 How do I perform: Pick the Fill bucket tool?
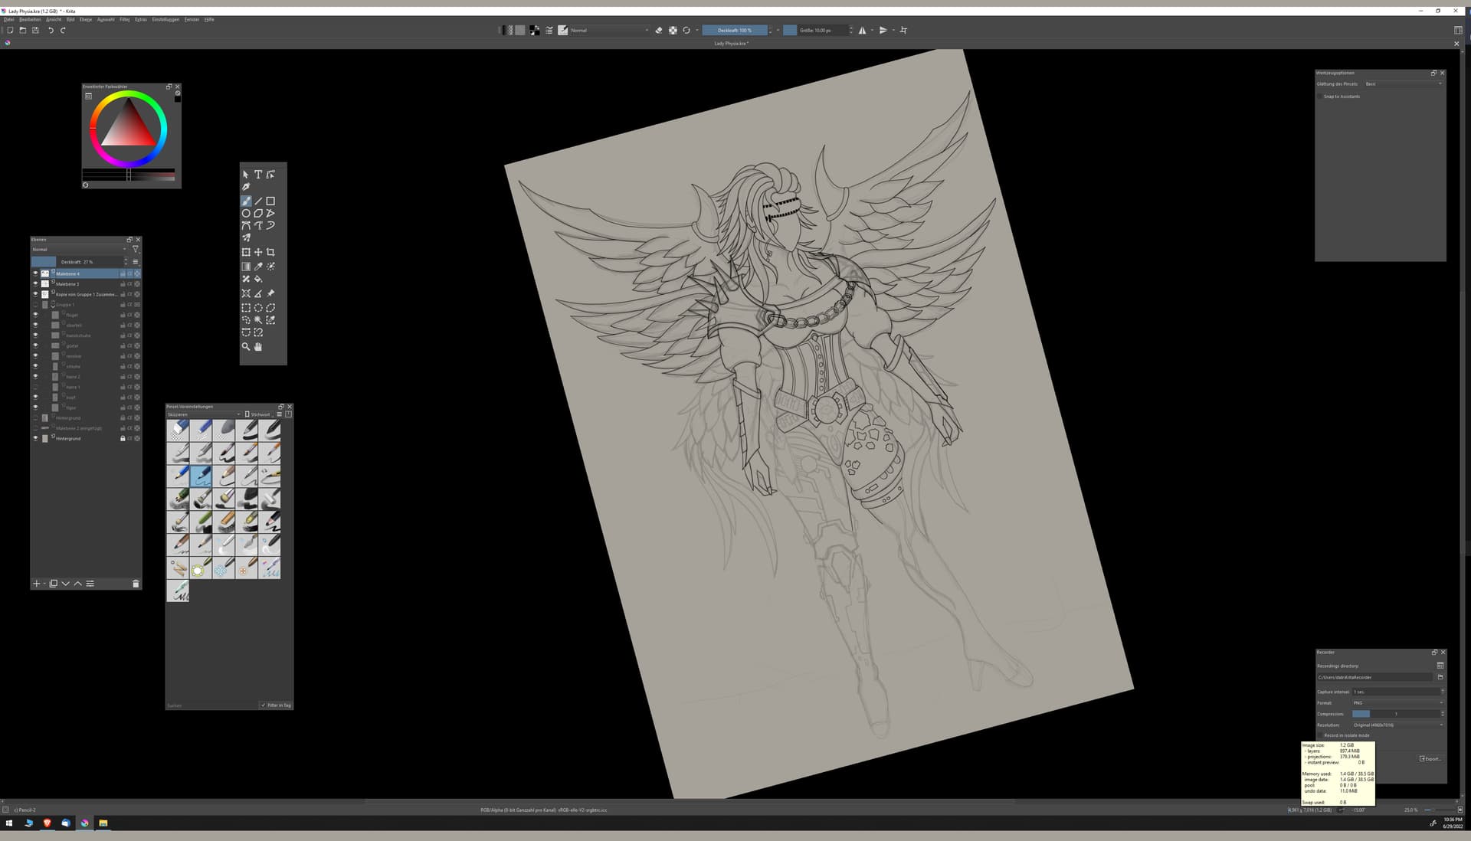[258, 279]
